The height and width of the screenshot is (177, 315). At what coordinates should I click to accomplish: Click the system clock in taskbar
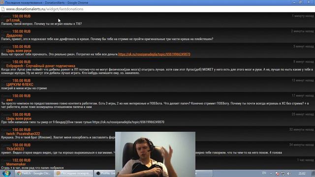[302, 174]
